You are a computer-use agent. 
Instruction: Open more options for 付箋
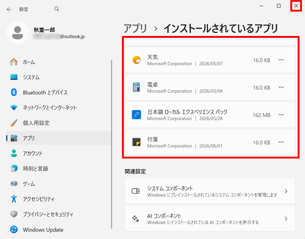click(281, 142)
